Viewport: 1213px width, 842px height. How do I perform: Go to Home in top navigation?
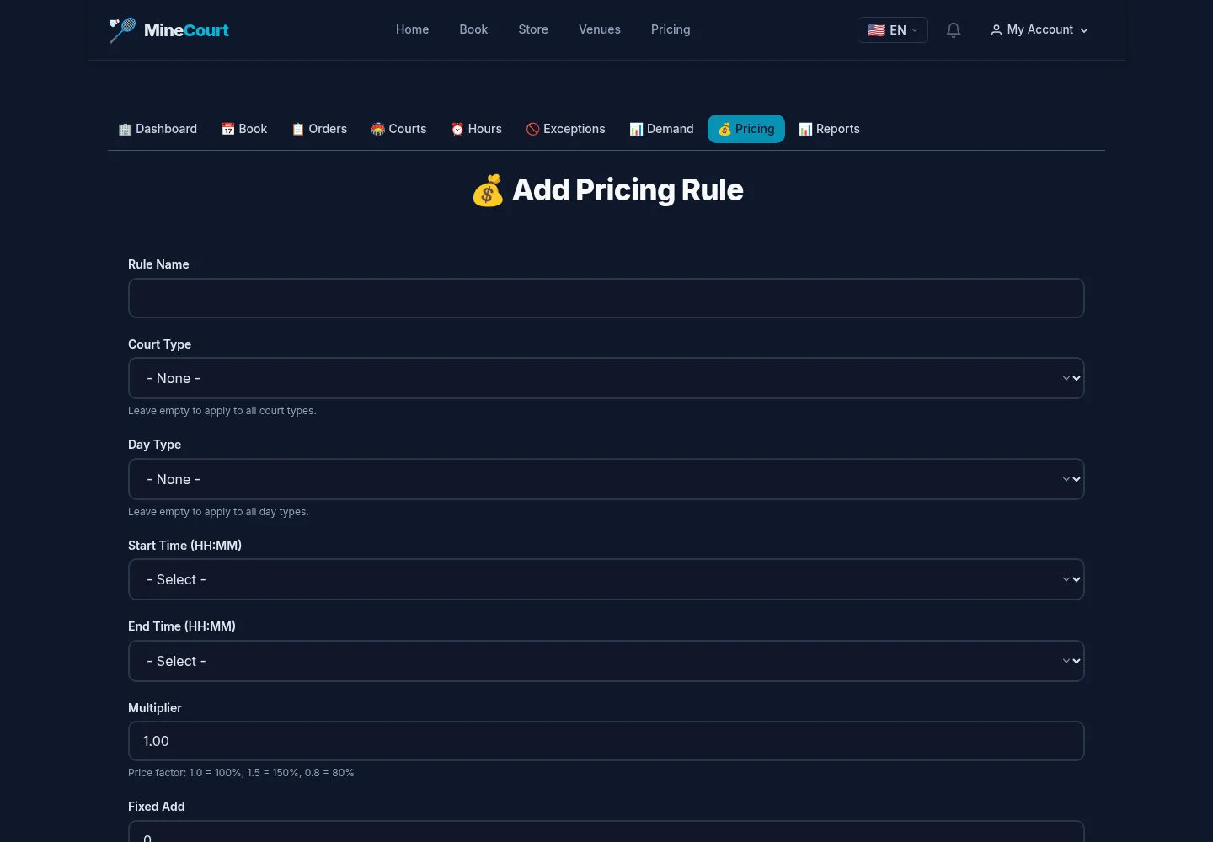click(413, 29)
